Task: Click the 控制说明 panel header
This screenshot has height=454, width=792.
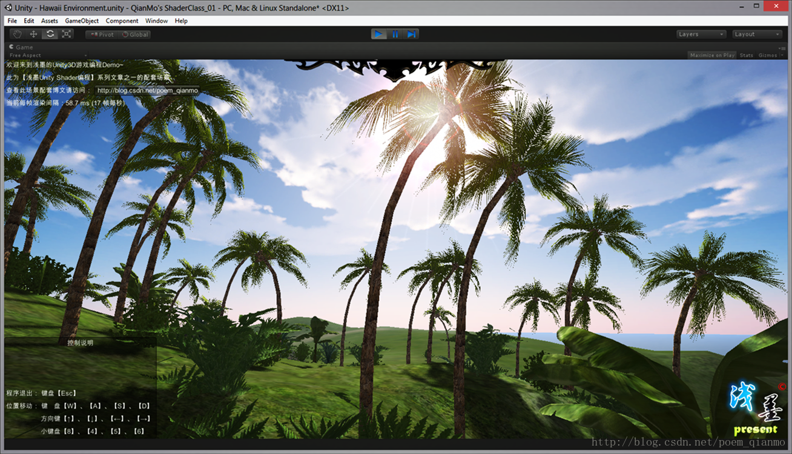Action: pos(81,343)
